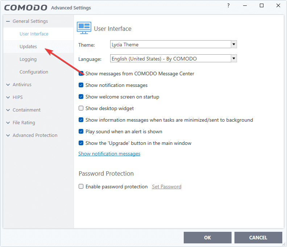Toggle Play sound when alert shown
287x247 pixels.
81,131
